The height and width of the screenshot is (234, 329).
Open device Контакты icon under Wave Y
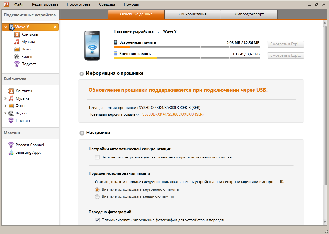(17, 34)
